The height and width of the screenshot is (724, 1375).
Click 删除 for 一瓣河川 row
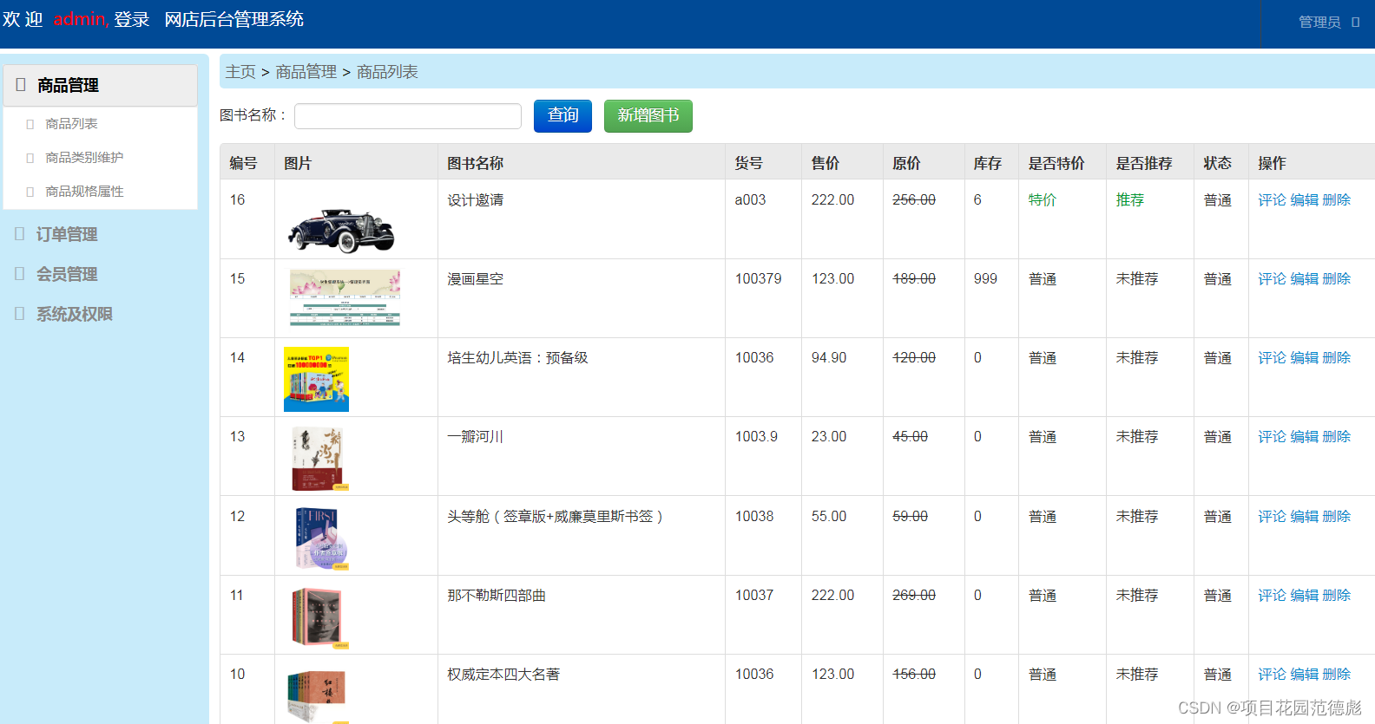1337,437
